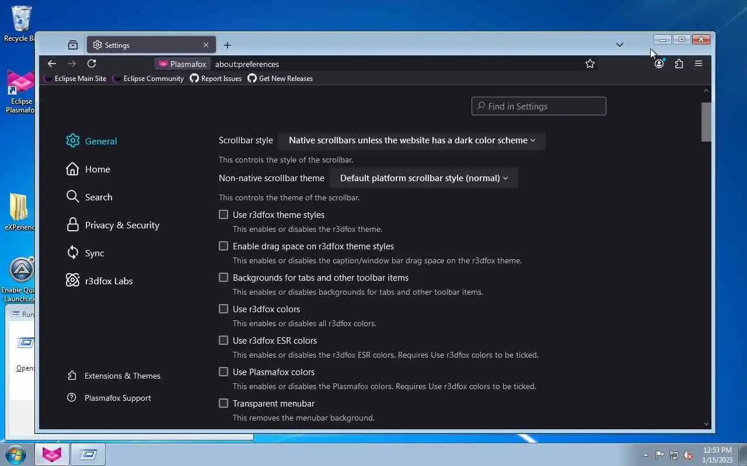Expand the Non-native scrollbar theme dropdown

424,178
